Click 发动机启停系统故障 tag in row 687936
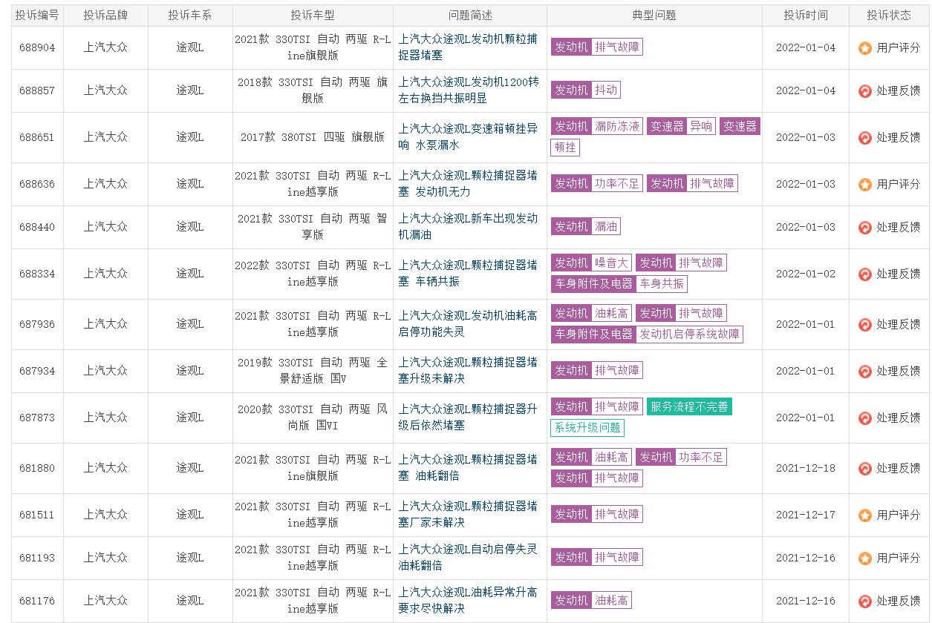Image resolution: width=932 pixels, height=623 pixels. click(689, 334)
